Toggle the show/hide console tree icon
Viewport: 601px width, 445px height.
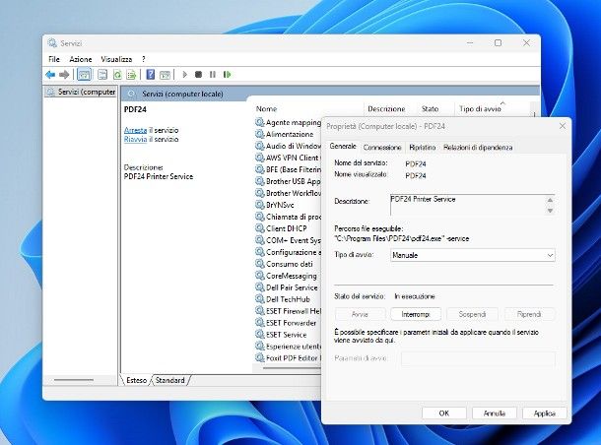(x=84, y=75)
